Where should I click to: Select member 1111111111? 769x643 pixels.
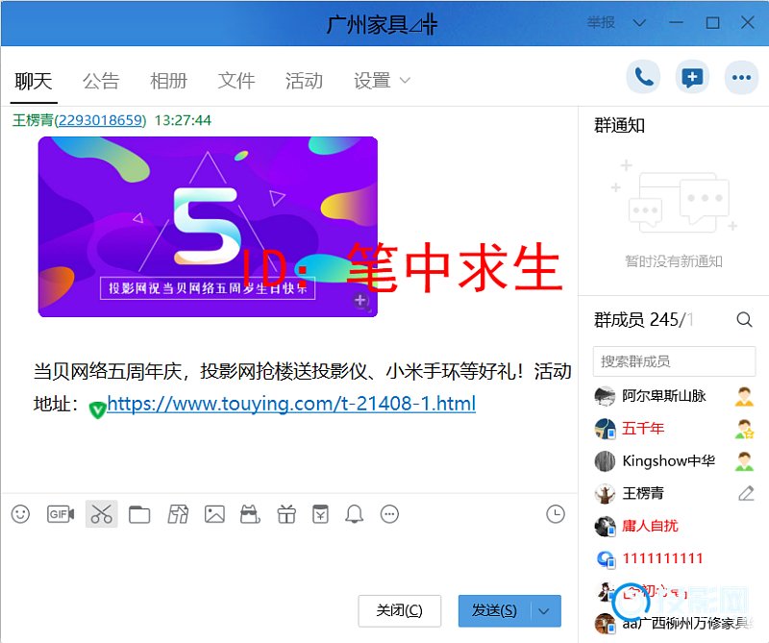coord(674,558)
